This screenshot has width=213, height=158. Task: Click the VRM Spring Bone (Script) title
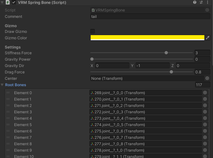tap(42, 3)
